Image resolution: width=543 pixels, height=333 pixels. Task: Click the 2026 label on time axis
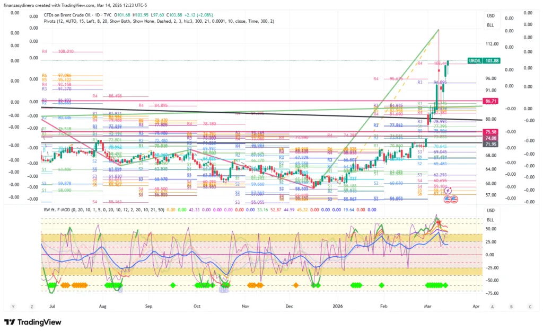(337, 306)
